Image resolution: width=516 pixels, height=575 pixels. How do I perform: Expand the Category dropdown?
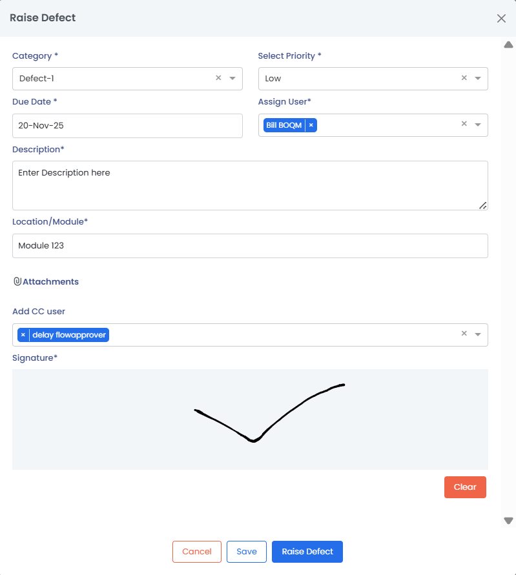(x=232, y=78)
